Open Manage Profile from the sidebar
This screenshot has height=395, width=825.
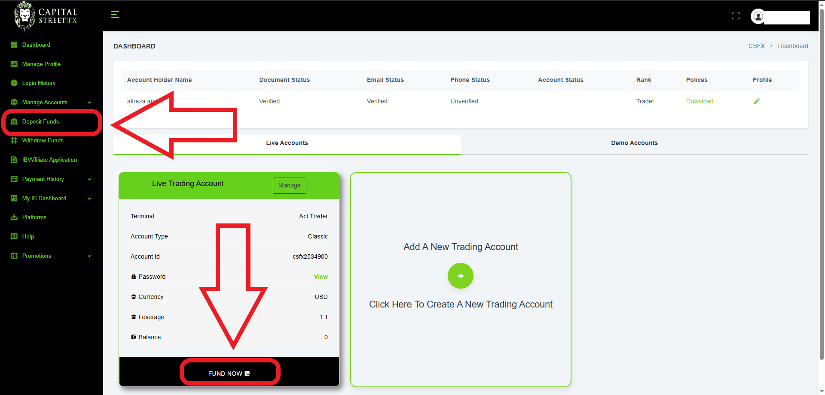tap(41, 64)
